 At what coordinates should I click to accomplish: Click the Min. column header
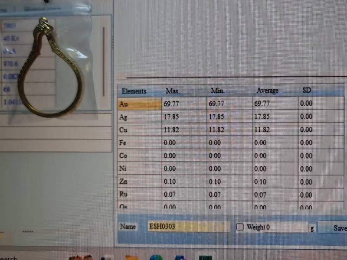217,91
